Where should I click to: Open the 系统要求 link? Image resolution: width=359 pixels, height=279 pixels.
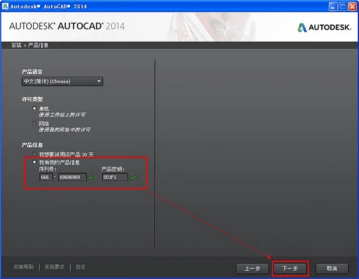tap(54, 267)
